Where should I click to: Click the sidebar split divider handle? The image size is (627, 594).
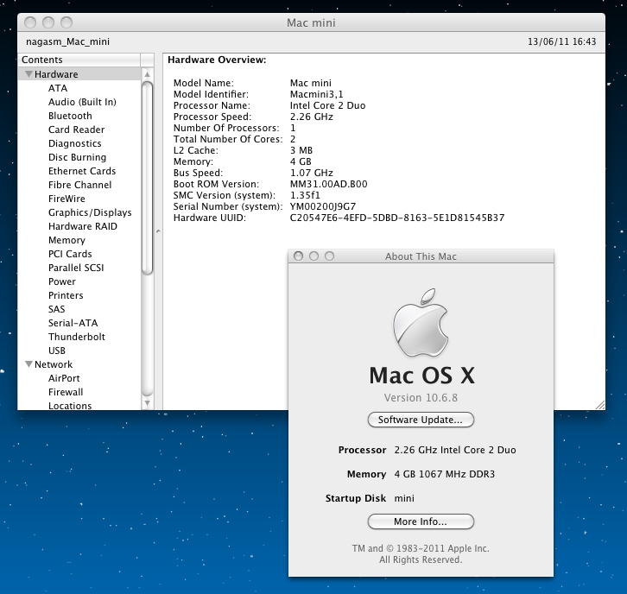pos(158,231)
